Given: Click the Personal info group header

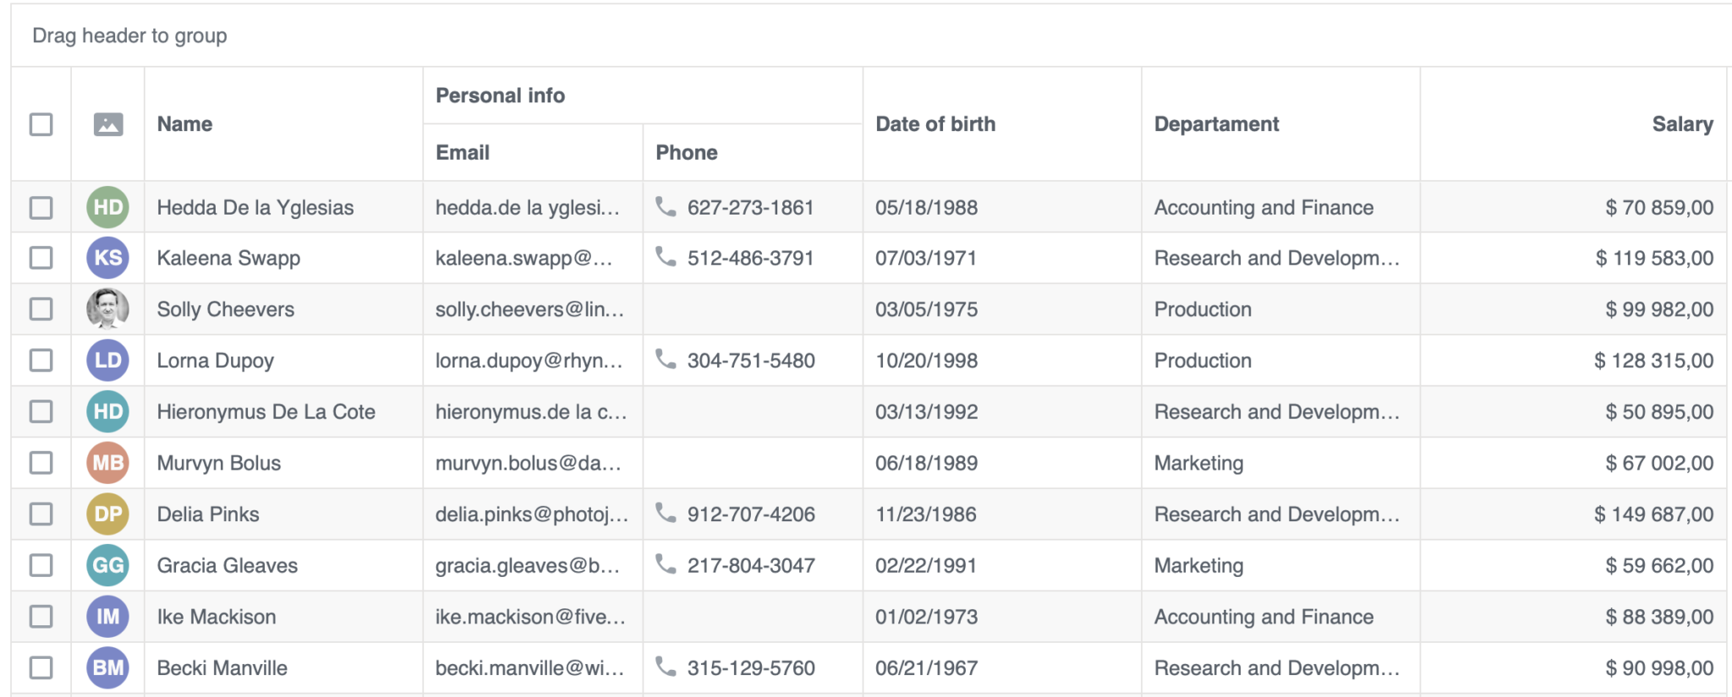Looking at the screenshot, I should click(x=643, y=95).
